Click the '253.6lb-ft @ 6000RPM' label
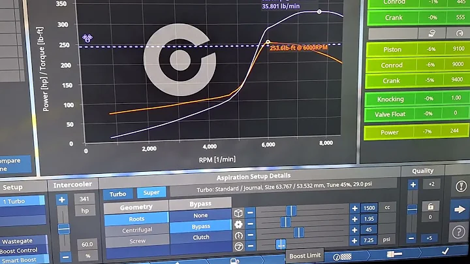The image size is (470, 264). pos(298,48)
